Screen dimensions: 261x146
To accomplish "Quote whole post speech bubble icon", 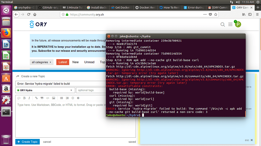I will pos(19,98).
